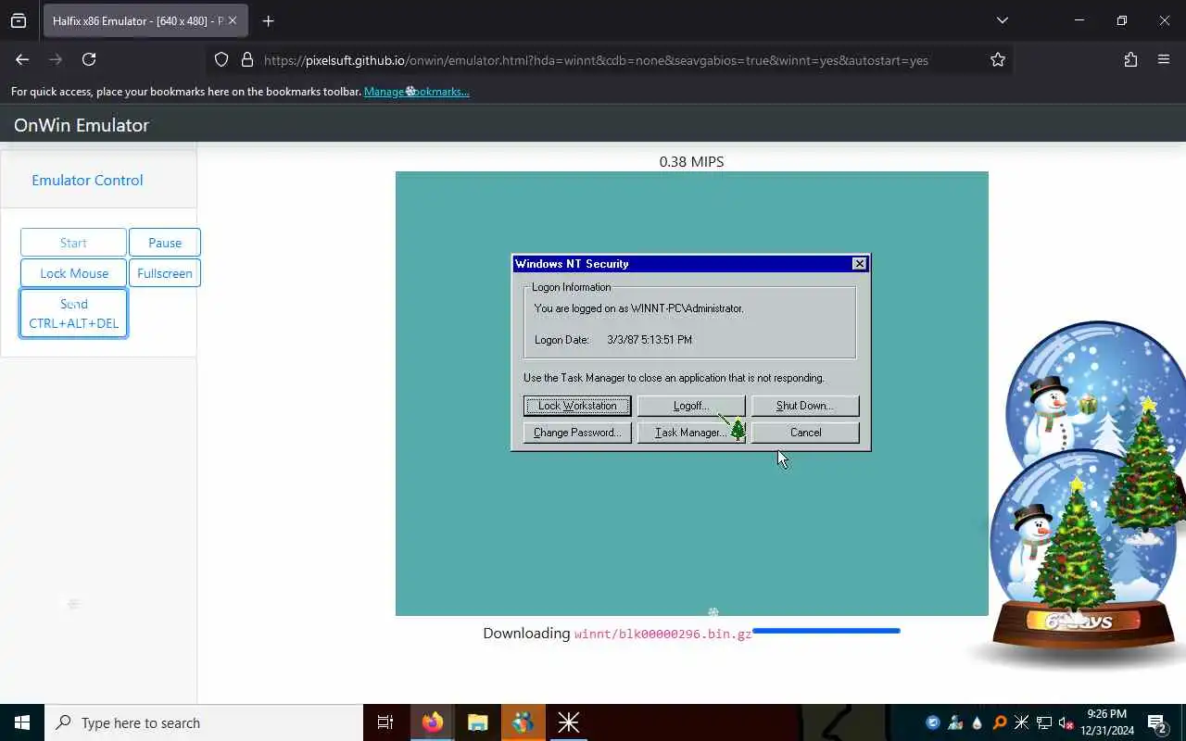Viewport: 1186px width, 741px height.
Task: Click the orange magnifier tray icon
Action: (1000, 722)
